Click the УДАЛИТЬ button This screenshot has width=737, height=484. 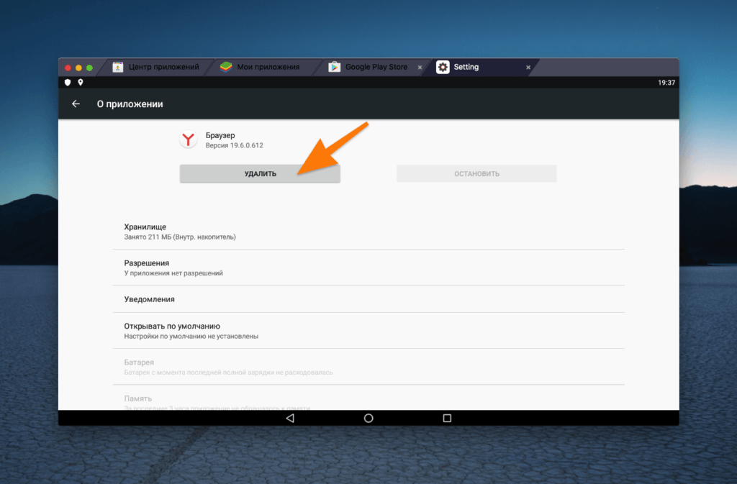point(260,174)
